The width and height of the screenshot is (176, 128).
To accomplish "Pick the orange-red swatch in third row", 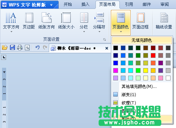I will 153,63.
